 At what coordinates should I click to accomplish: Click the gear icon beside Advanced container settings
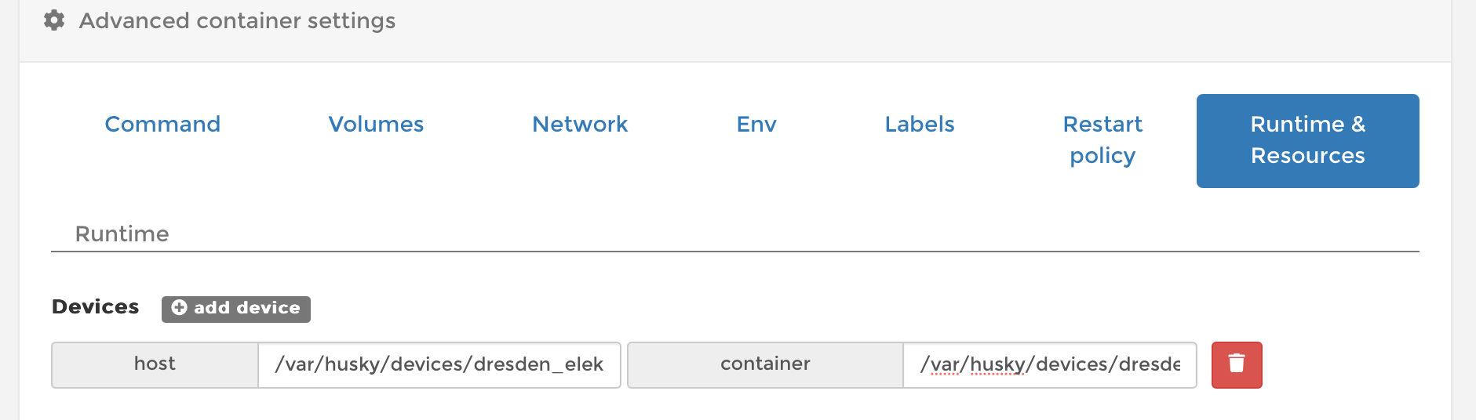(x=54, y=20)
